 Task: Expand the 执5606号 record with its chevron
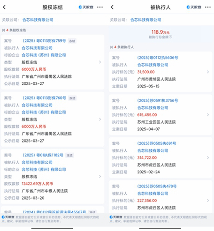pos(208,72)
